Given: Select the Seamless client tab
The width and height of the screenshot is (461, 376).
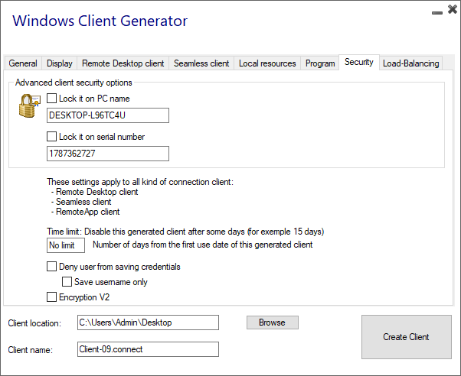Looking at the screenshot, I should 201,63.
